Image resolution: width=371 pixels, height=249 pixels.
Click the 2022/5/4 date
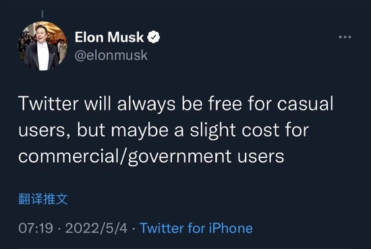tap(96, 228)
